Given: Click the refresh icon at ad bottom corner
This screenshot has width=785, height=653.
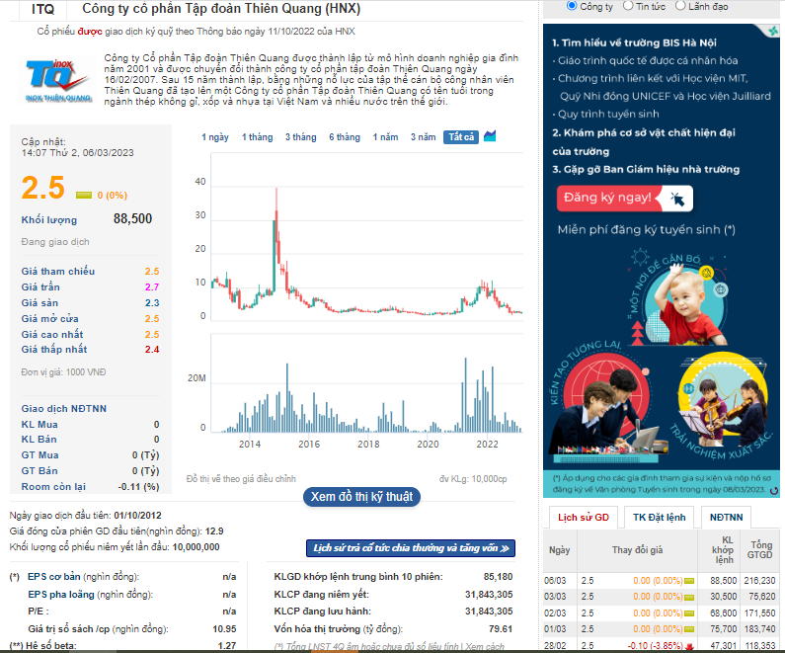Looking at the screenshot, I should pyautogui.click(x=774, y=491).
